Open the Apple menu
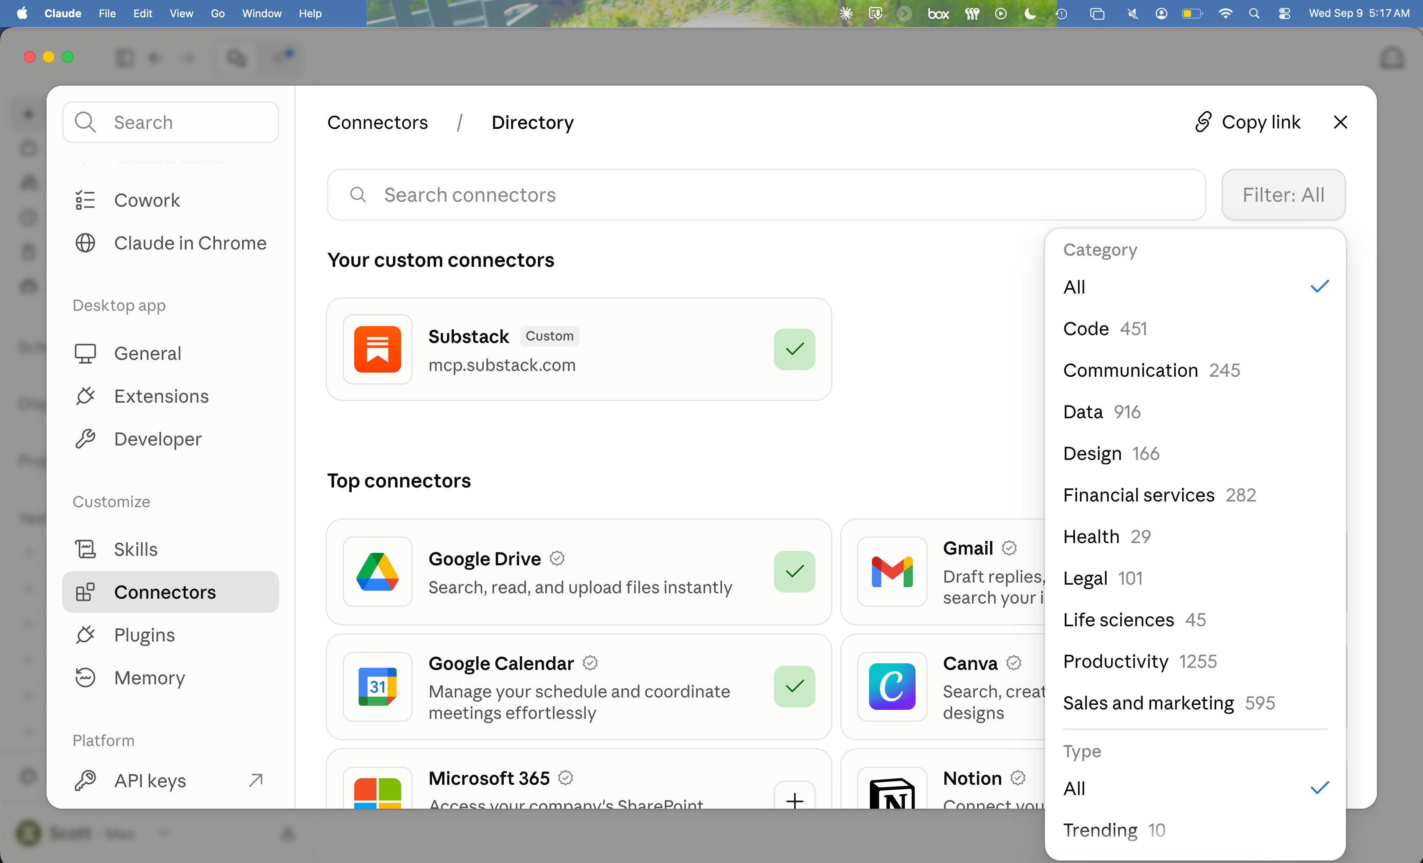Screen dimensions: 1423x863 [x=22, y=13]
